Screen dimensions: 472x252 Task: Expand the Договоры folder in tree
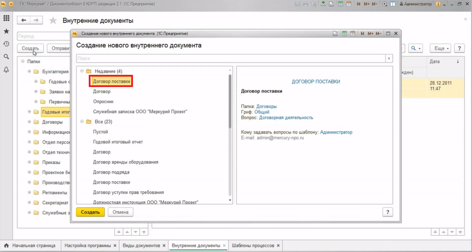coord(30,122)
